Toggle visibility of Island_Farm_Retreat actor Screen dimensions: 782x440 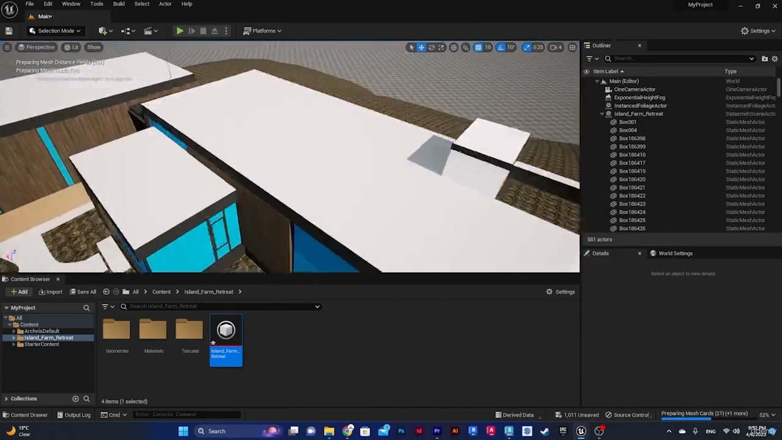[x=586, y=114]
